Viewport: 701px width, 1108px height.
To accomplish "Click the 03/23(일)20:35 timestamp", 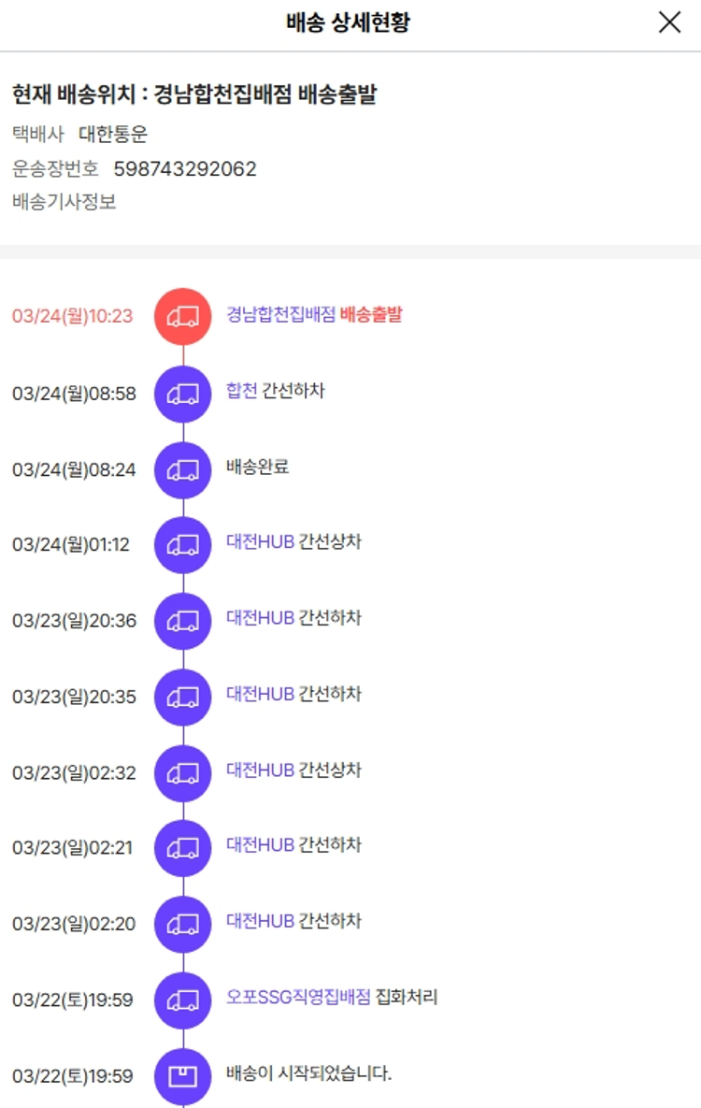I will point(74,697).
